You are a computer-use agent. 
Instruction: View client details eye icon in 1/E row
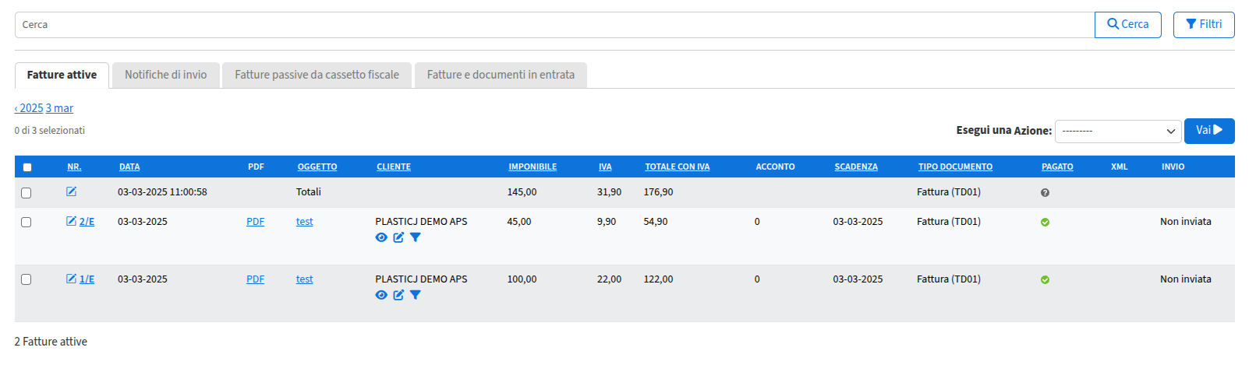click(381, 295)
